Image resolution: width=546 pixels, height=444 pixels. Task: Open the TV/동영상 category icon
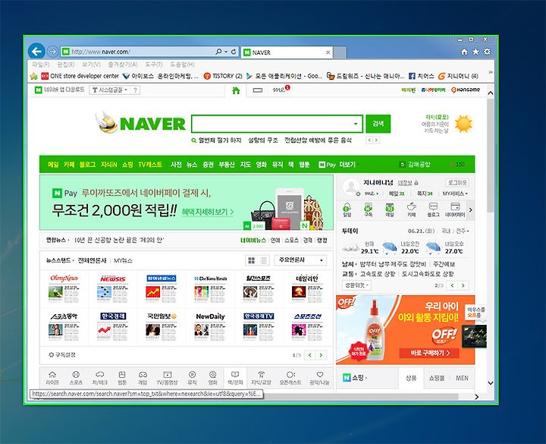coord(167,378)
